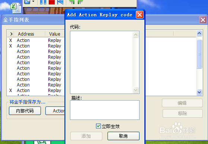Image resolution: width=208 pixels, height=144 pixels.
Task: Click the Address column header
Action: tap(30, 34)
